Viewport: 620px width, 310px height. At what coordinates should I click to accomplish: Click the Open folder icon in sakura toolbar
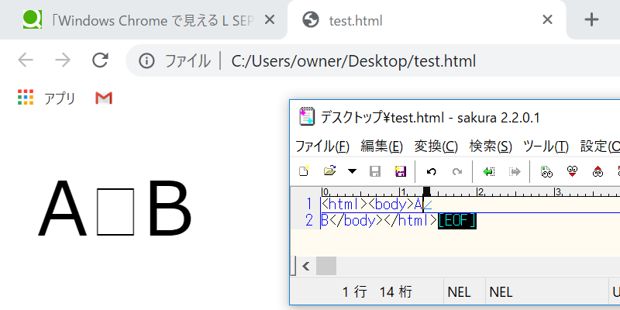click(x=329, y=171)
